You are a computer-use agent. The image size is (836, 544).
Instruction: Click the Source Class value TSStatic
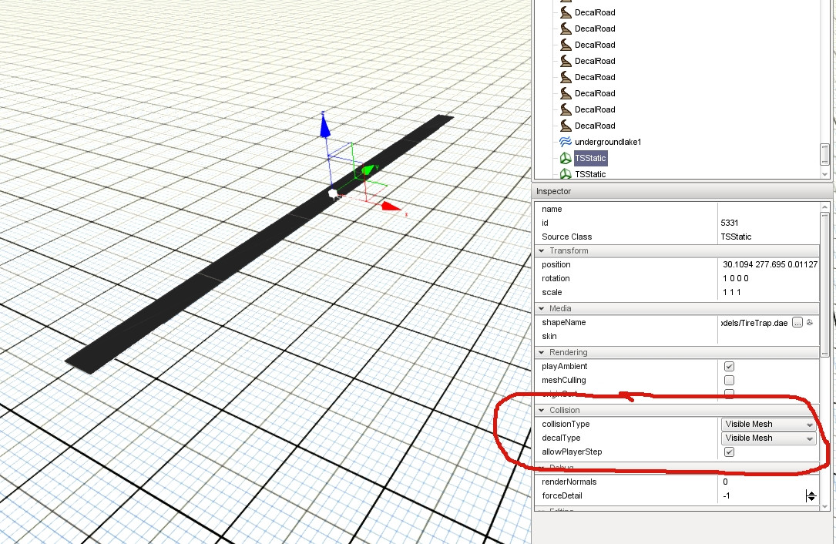coord(736,237)
